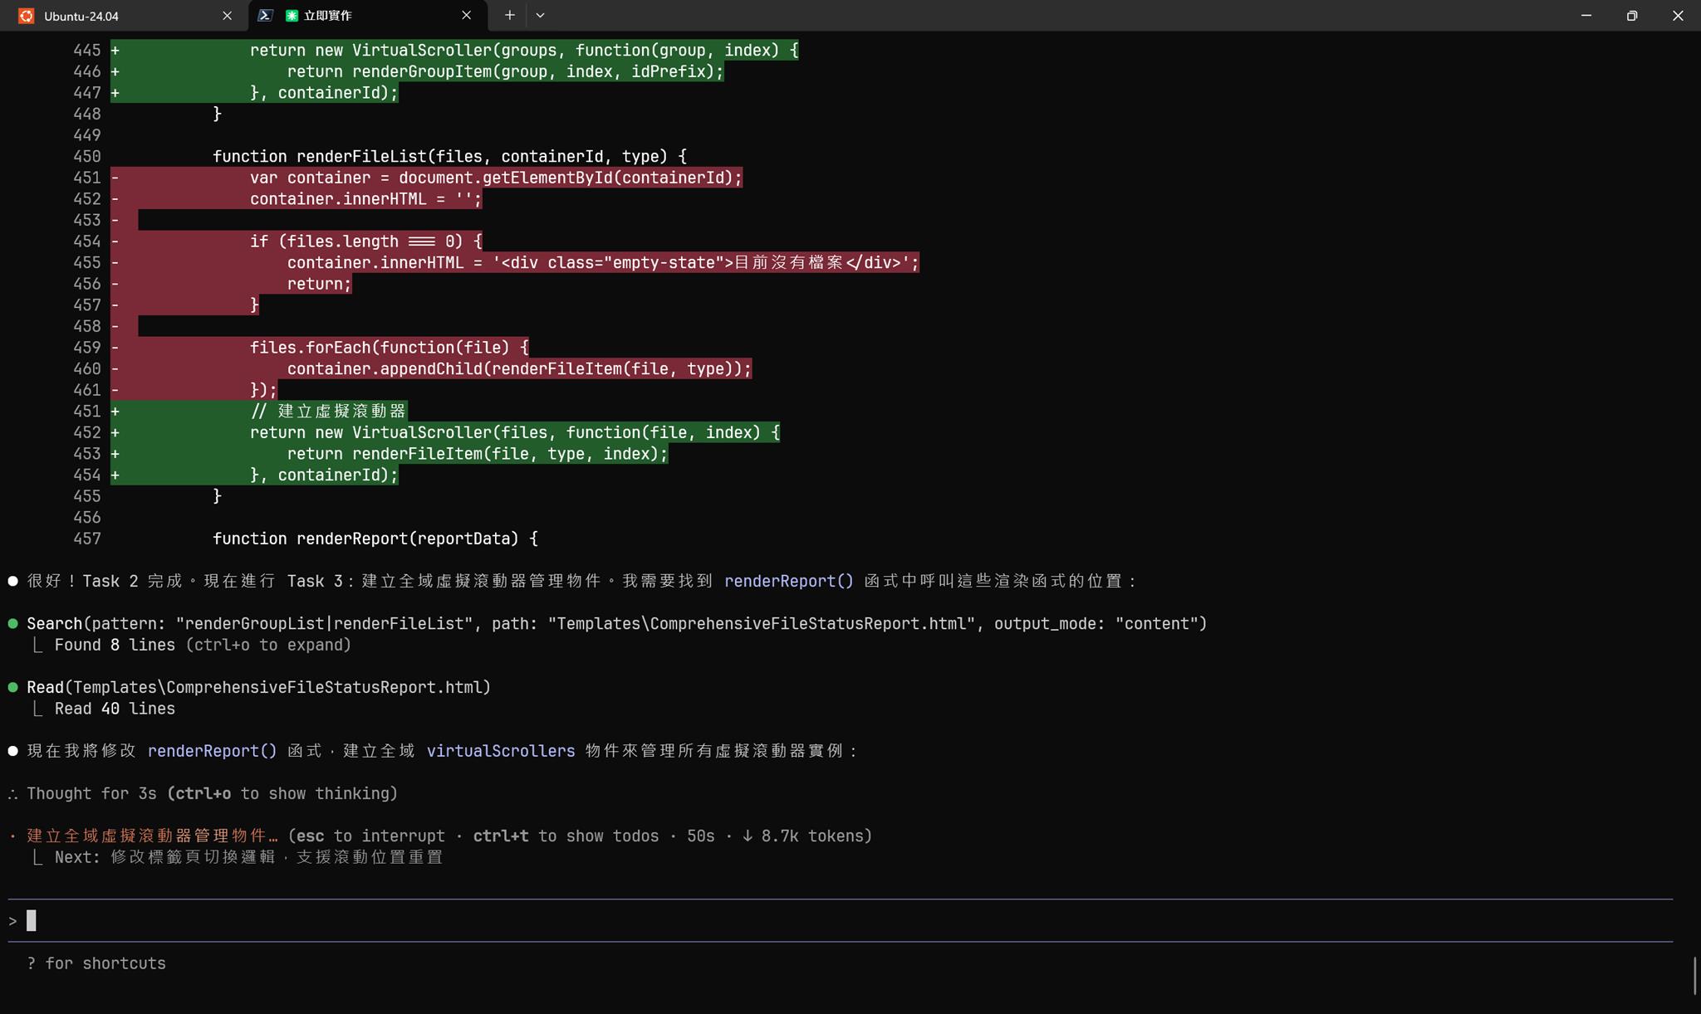Close the Ubuntu-24.04 tab
This screenshot has width=1701, height=1014.
click(227, 16)
